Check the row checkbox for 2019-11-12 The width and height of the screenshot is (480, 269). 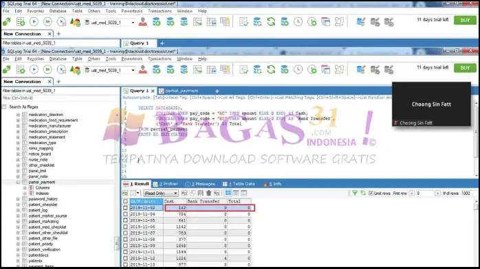(x=125, y=258)
